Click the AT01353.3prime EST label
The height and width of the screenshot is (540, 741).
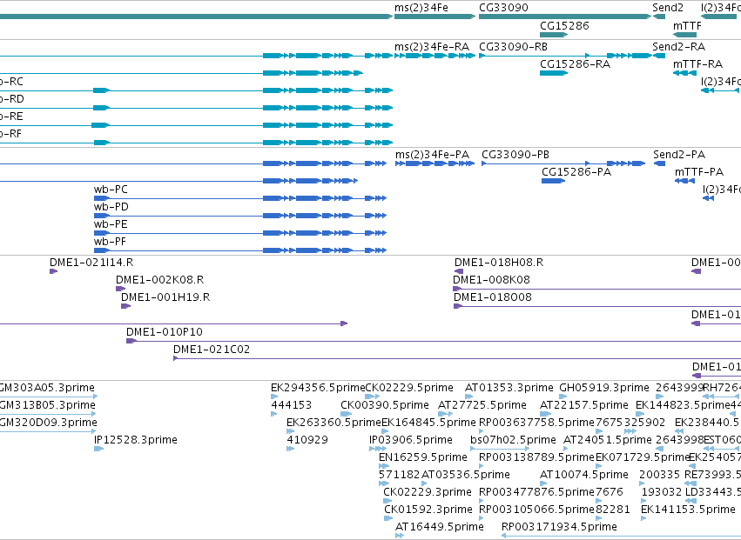tap(509, 389)
